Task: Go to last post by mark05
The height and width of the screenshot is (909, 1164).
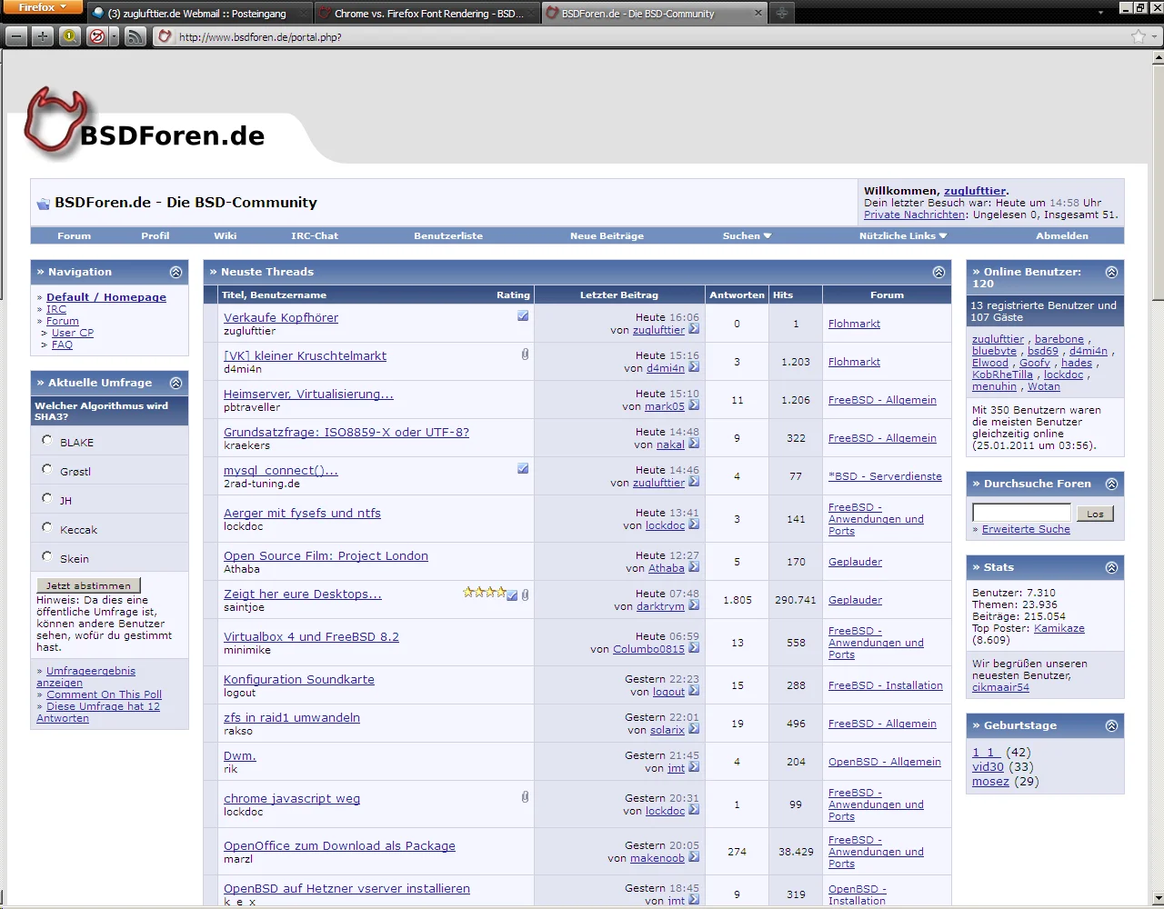Action: pyautogui.click(x=694, y=406)
